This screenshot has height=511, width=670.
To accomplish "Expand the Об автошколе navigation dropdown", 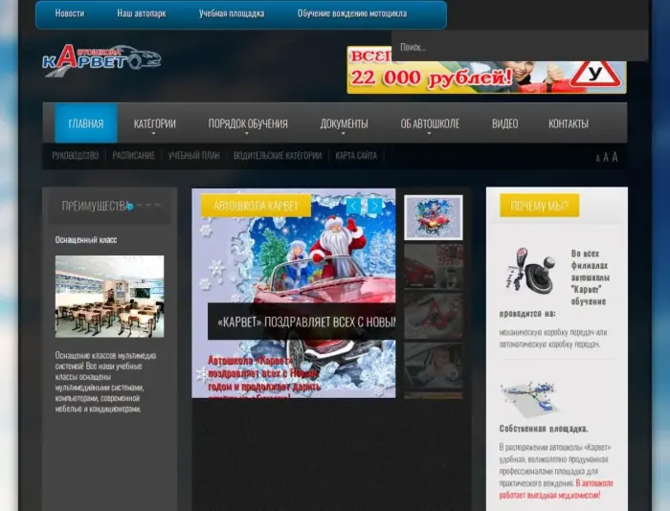I will (x=430, y=123).
